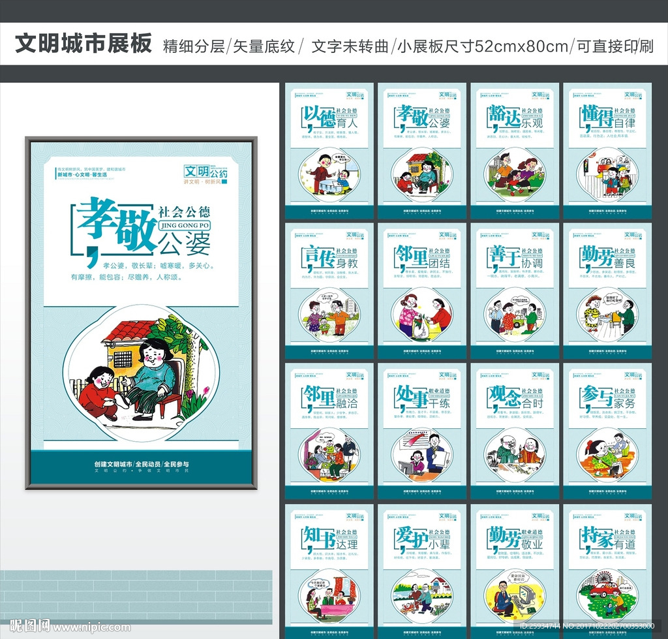Select the 持家有道 poster thumbnail
Screen dimensions: 668x639
(607, 571)
